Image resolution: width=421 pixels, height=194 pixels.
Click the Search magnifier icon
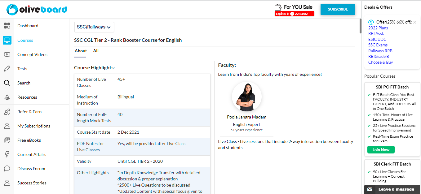tap(7, 83)
